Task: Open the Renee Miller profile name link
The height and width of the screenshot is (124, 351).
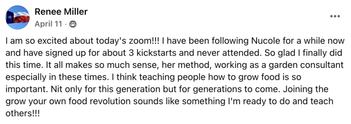Action: pos(61,12)
